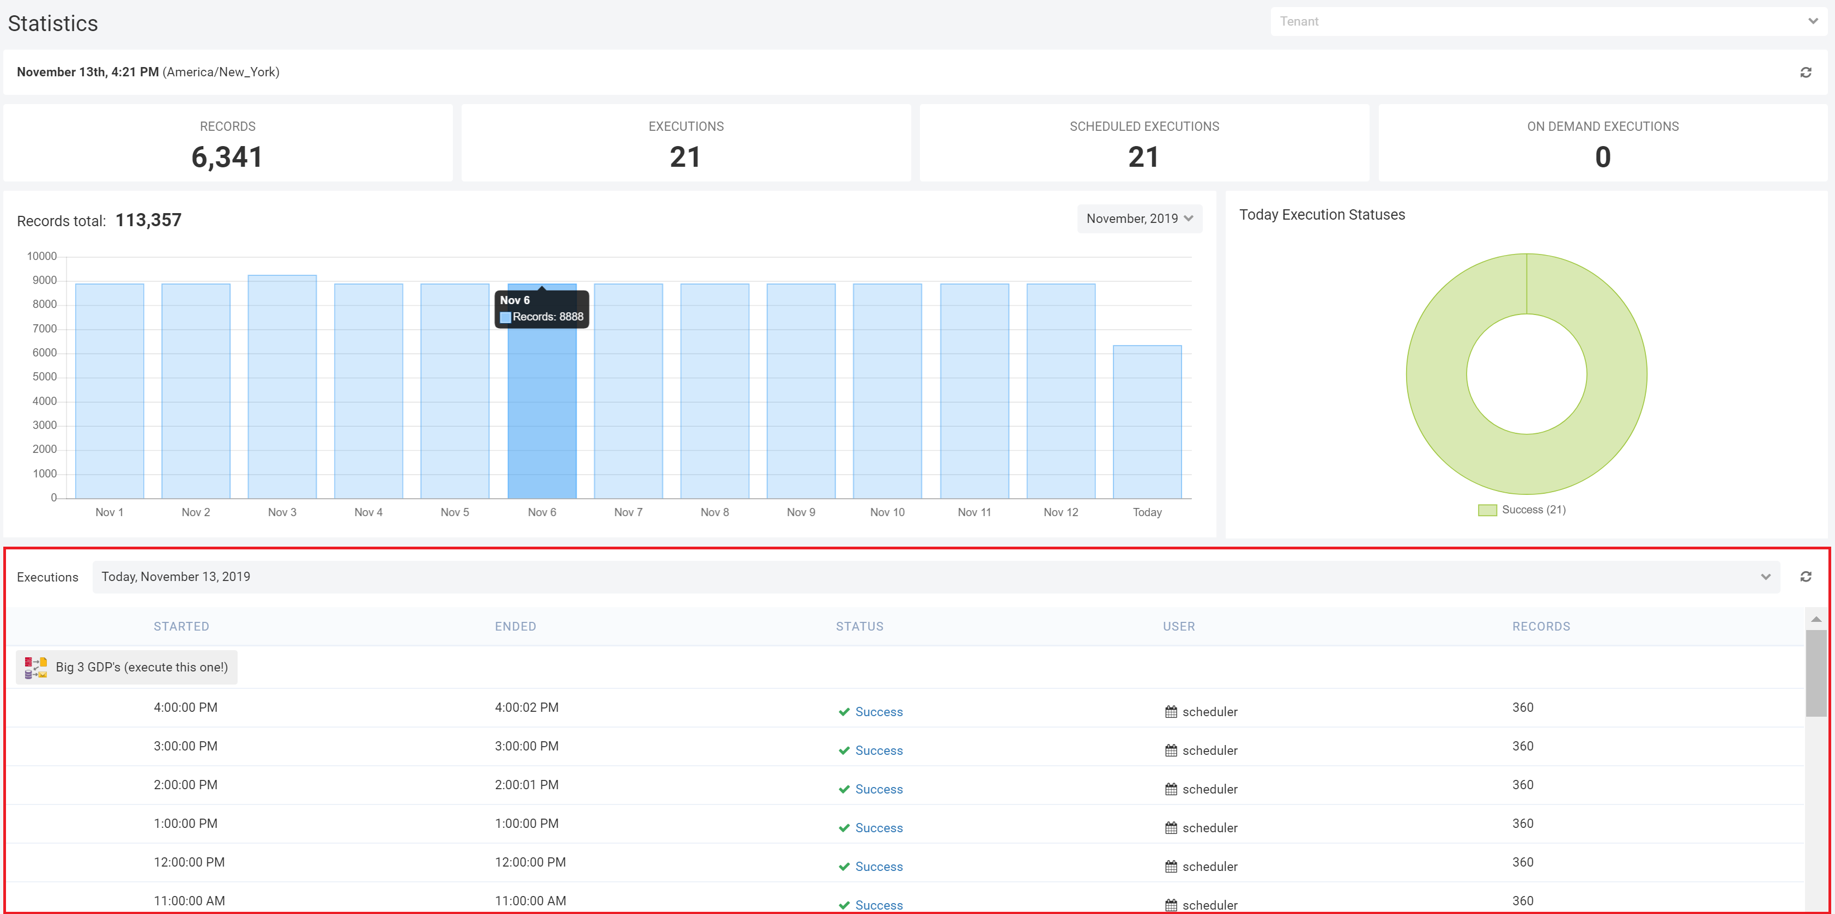Click scheduler calendar icon in 4:00:00 PM row
Image resolution: width=1835 pixels, height=914 pixels.
point(1171,712)
